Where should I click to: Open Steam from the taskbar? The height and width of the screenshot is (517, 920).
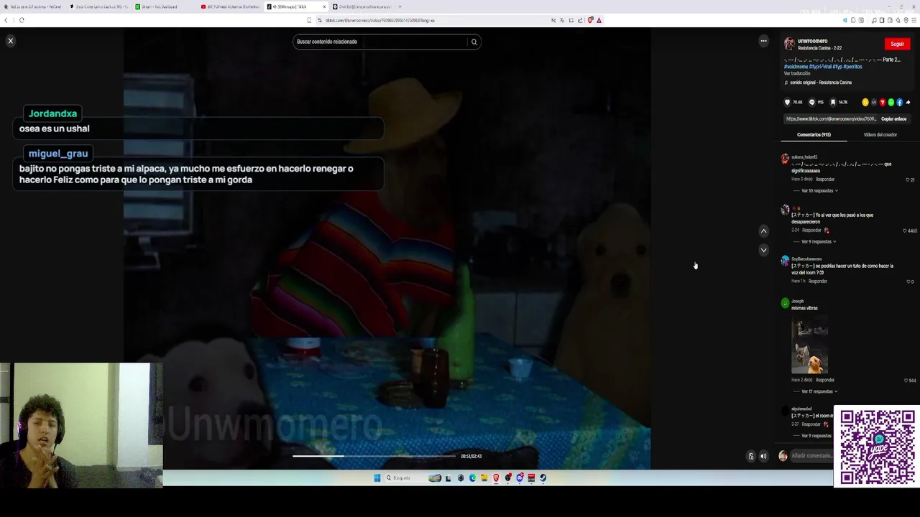point(543,478)
